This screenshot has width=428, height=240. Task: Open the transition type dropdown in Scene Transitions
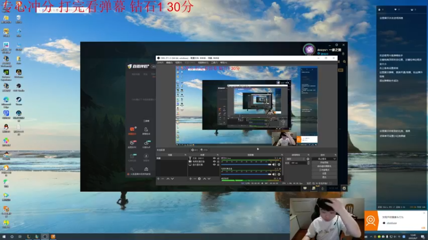[x=296, y=159]
